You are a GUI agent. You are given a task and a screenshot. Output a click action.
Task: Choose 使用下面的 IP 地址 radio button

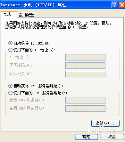click(10, 50)
